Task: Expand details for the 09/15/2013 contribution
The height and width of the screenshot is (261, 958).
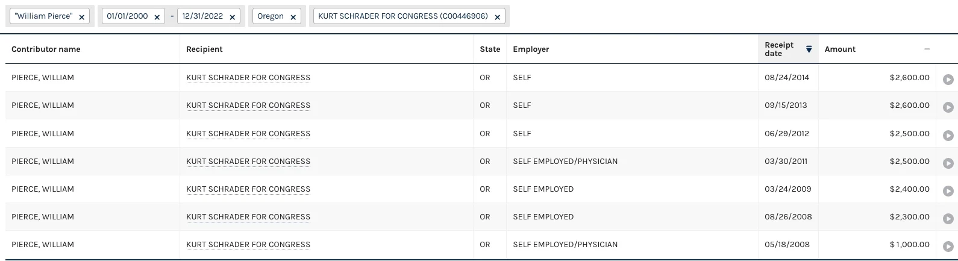Action: click(948, 107)
